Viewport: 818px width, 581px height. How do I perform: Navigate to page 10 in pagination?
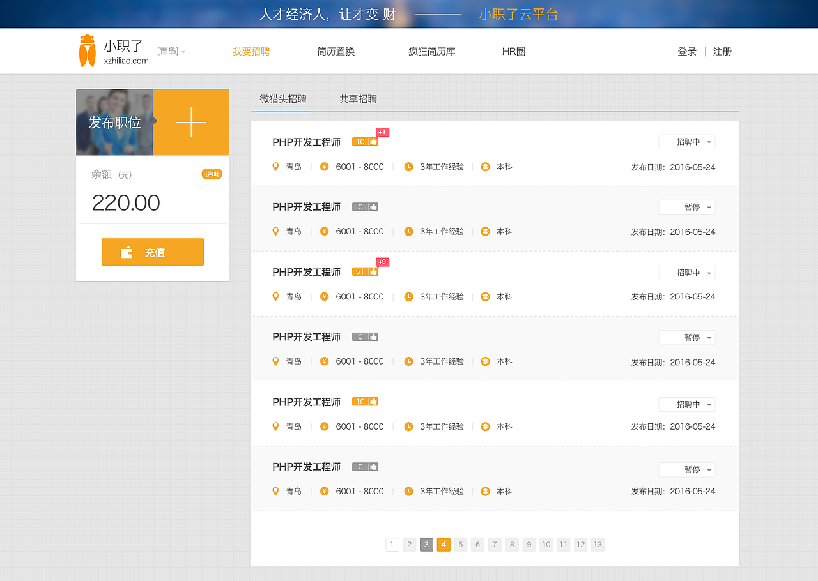[546, 545]
